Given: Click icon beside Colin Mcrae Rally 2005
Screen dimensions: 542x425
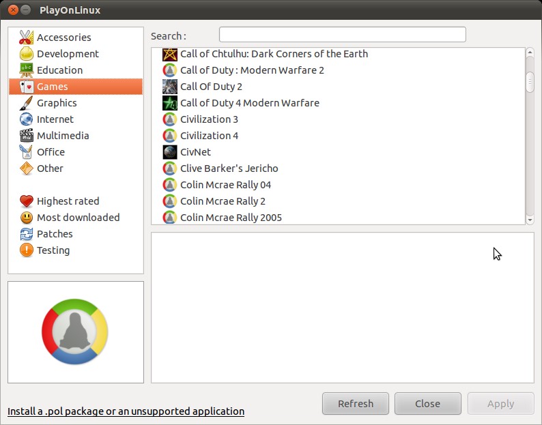Looking at the screenshot, I should [x=170, y=217].
